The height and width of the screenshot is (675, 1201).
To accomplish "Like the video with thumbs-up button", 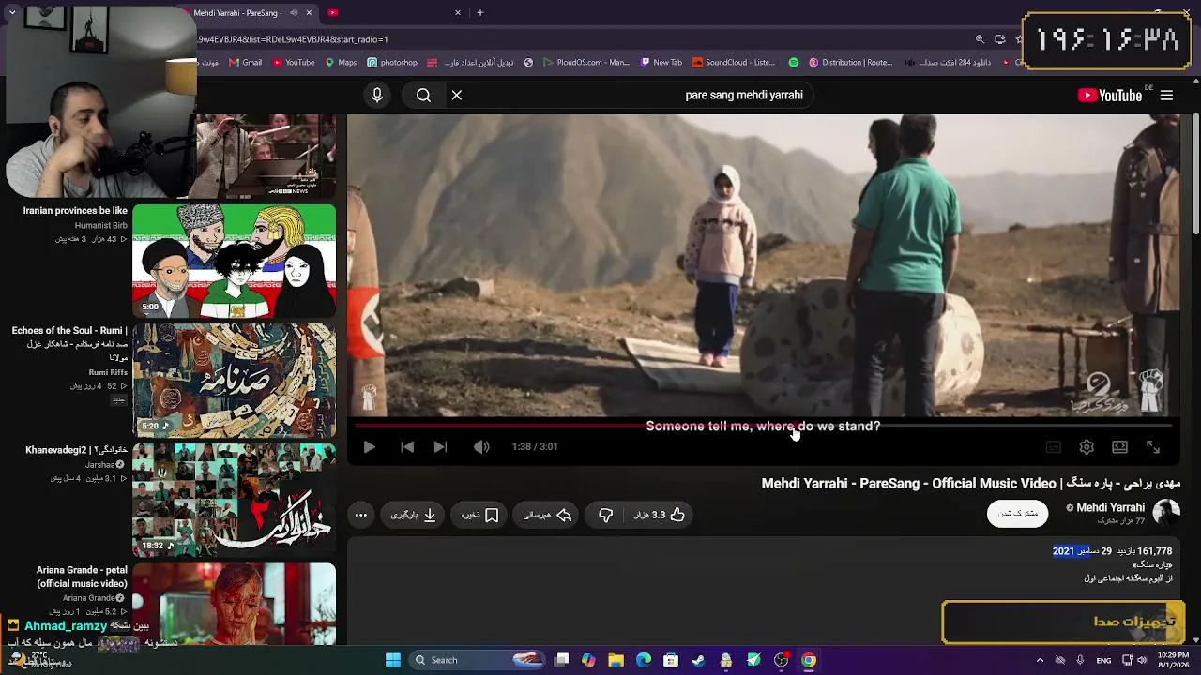I will click(659, 515).
